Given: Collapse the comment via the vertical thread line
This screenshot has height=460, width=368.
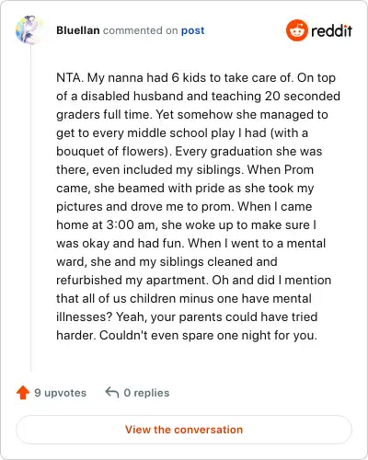Looking at the screenshot, I should pyautogui.click(x=30, y=209).
